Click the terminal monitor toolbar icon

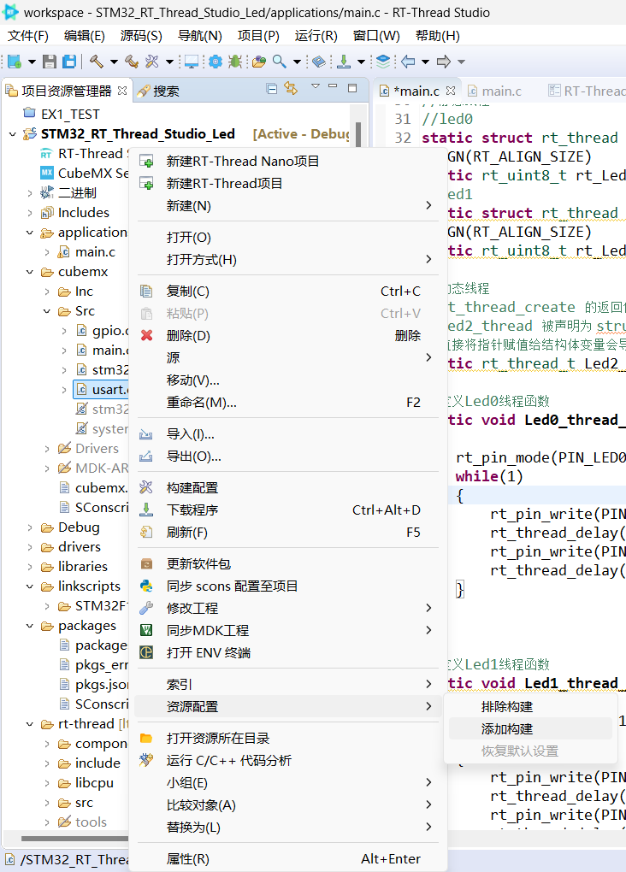click(x=192, y=62)
